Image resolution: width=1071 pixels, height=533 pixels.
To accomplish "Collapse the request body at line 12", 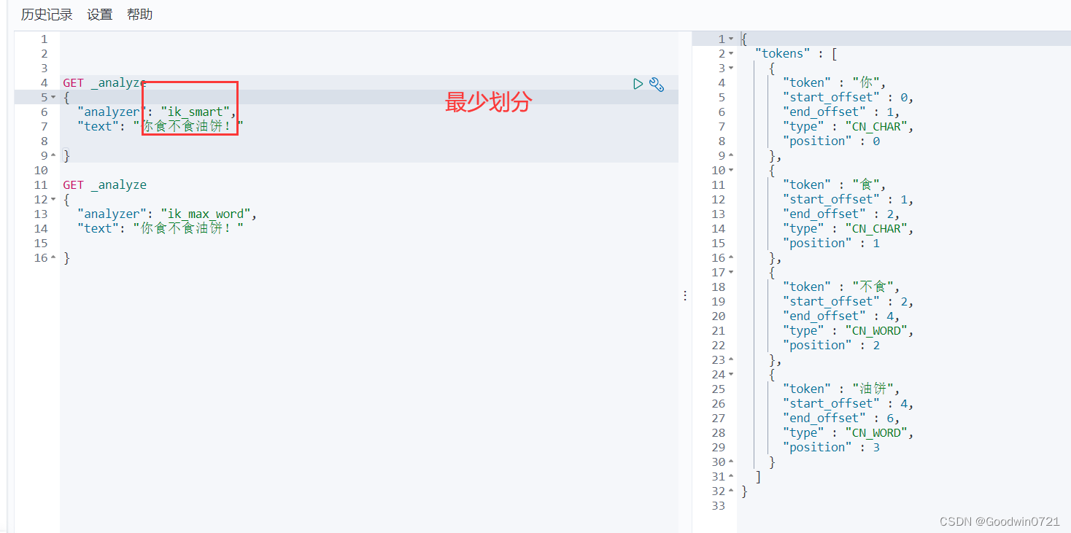I will pos(53,199).
